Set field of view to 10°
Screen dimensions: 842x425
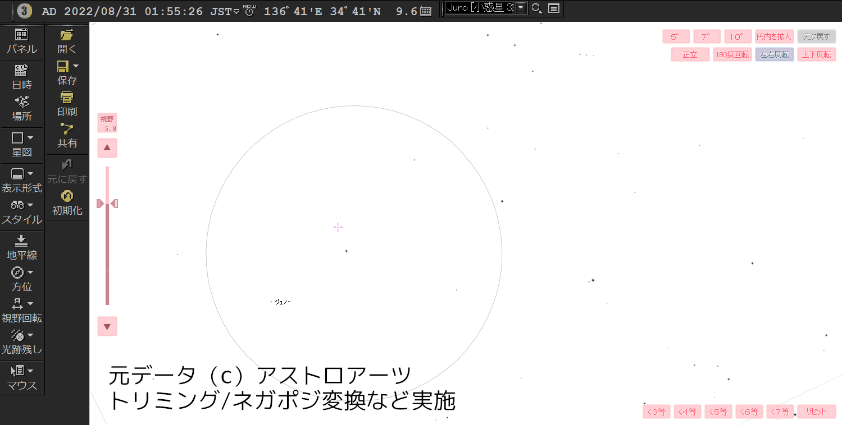738,37
